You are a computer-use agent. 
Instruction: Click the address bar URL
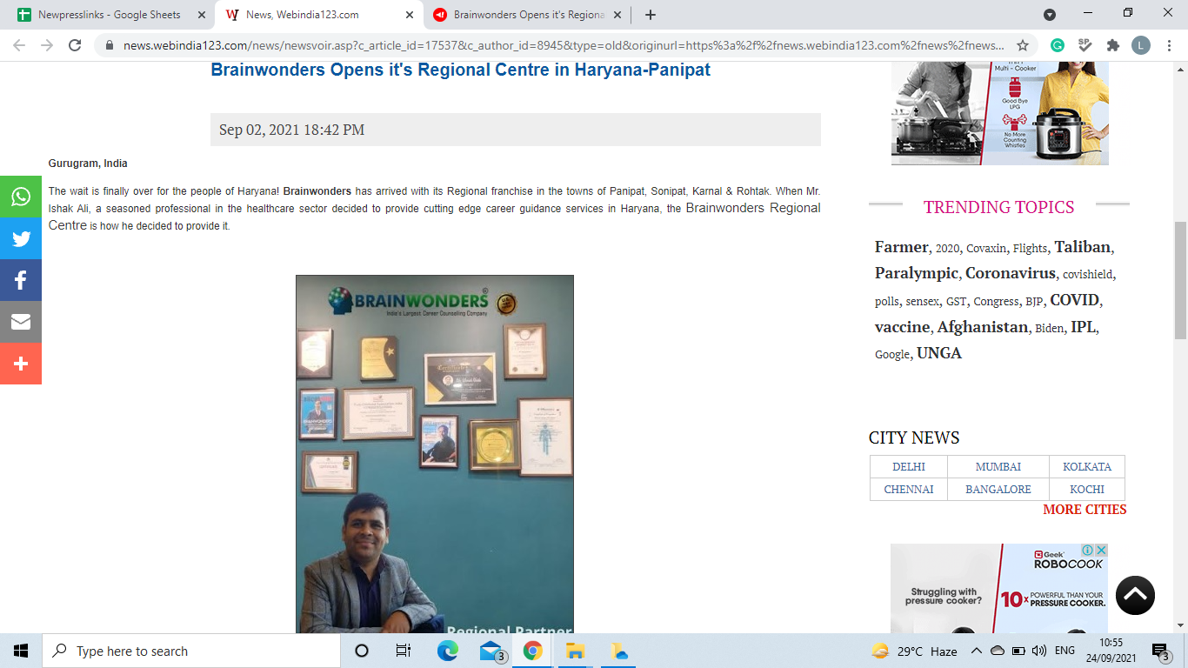point(564,45)
